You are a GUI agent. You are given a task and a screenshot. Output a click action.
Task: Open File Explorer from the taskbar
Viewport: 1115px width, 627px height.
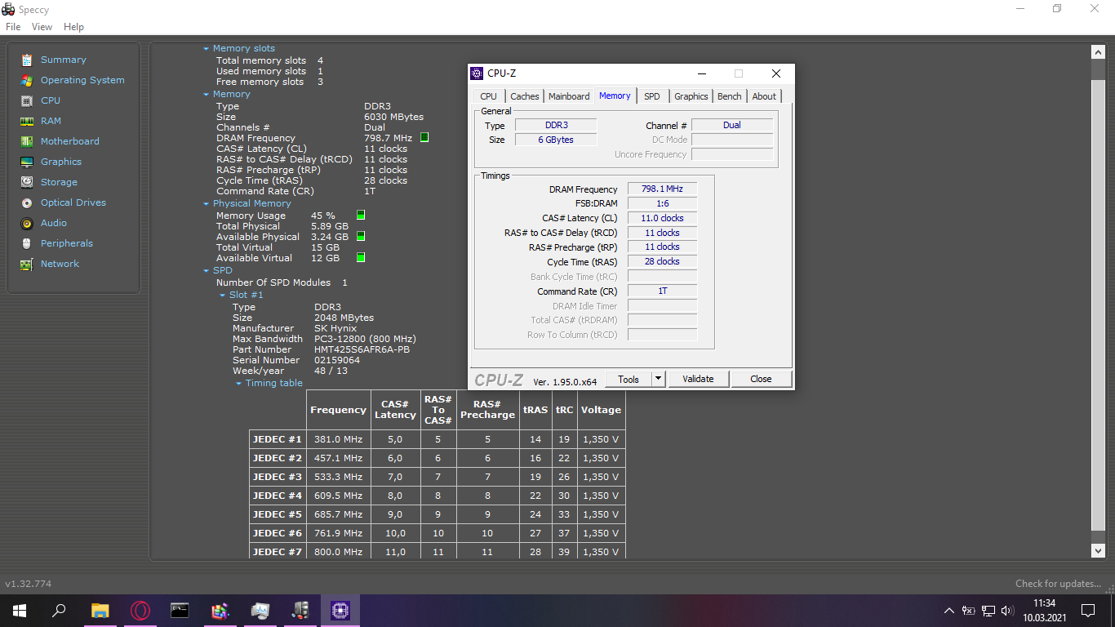point(100,610)
